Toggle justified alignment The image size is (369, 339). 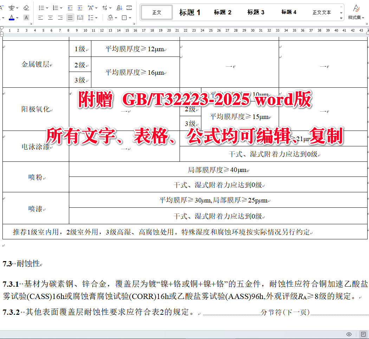70,17
